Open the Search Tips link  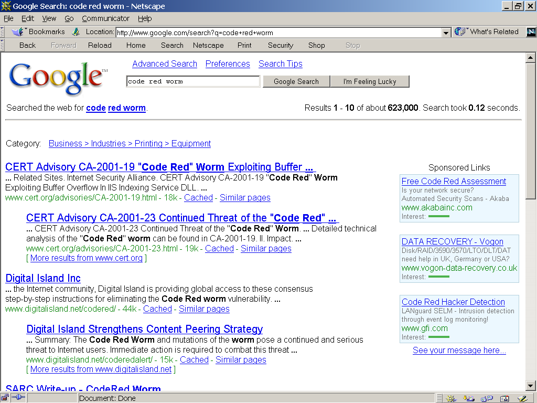coord(281,63)
